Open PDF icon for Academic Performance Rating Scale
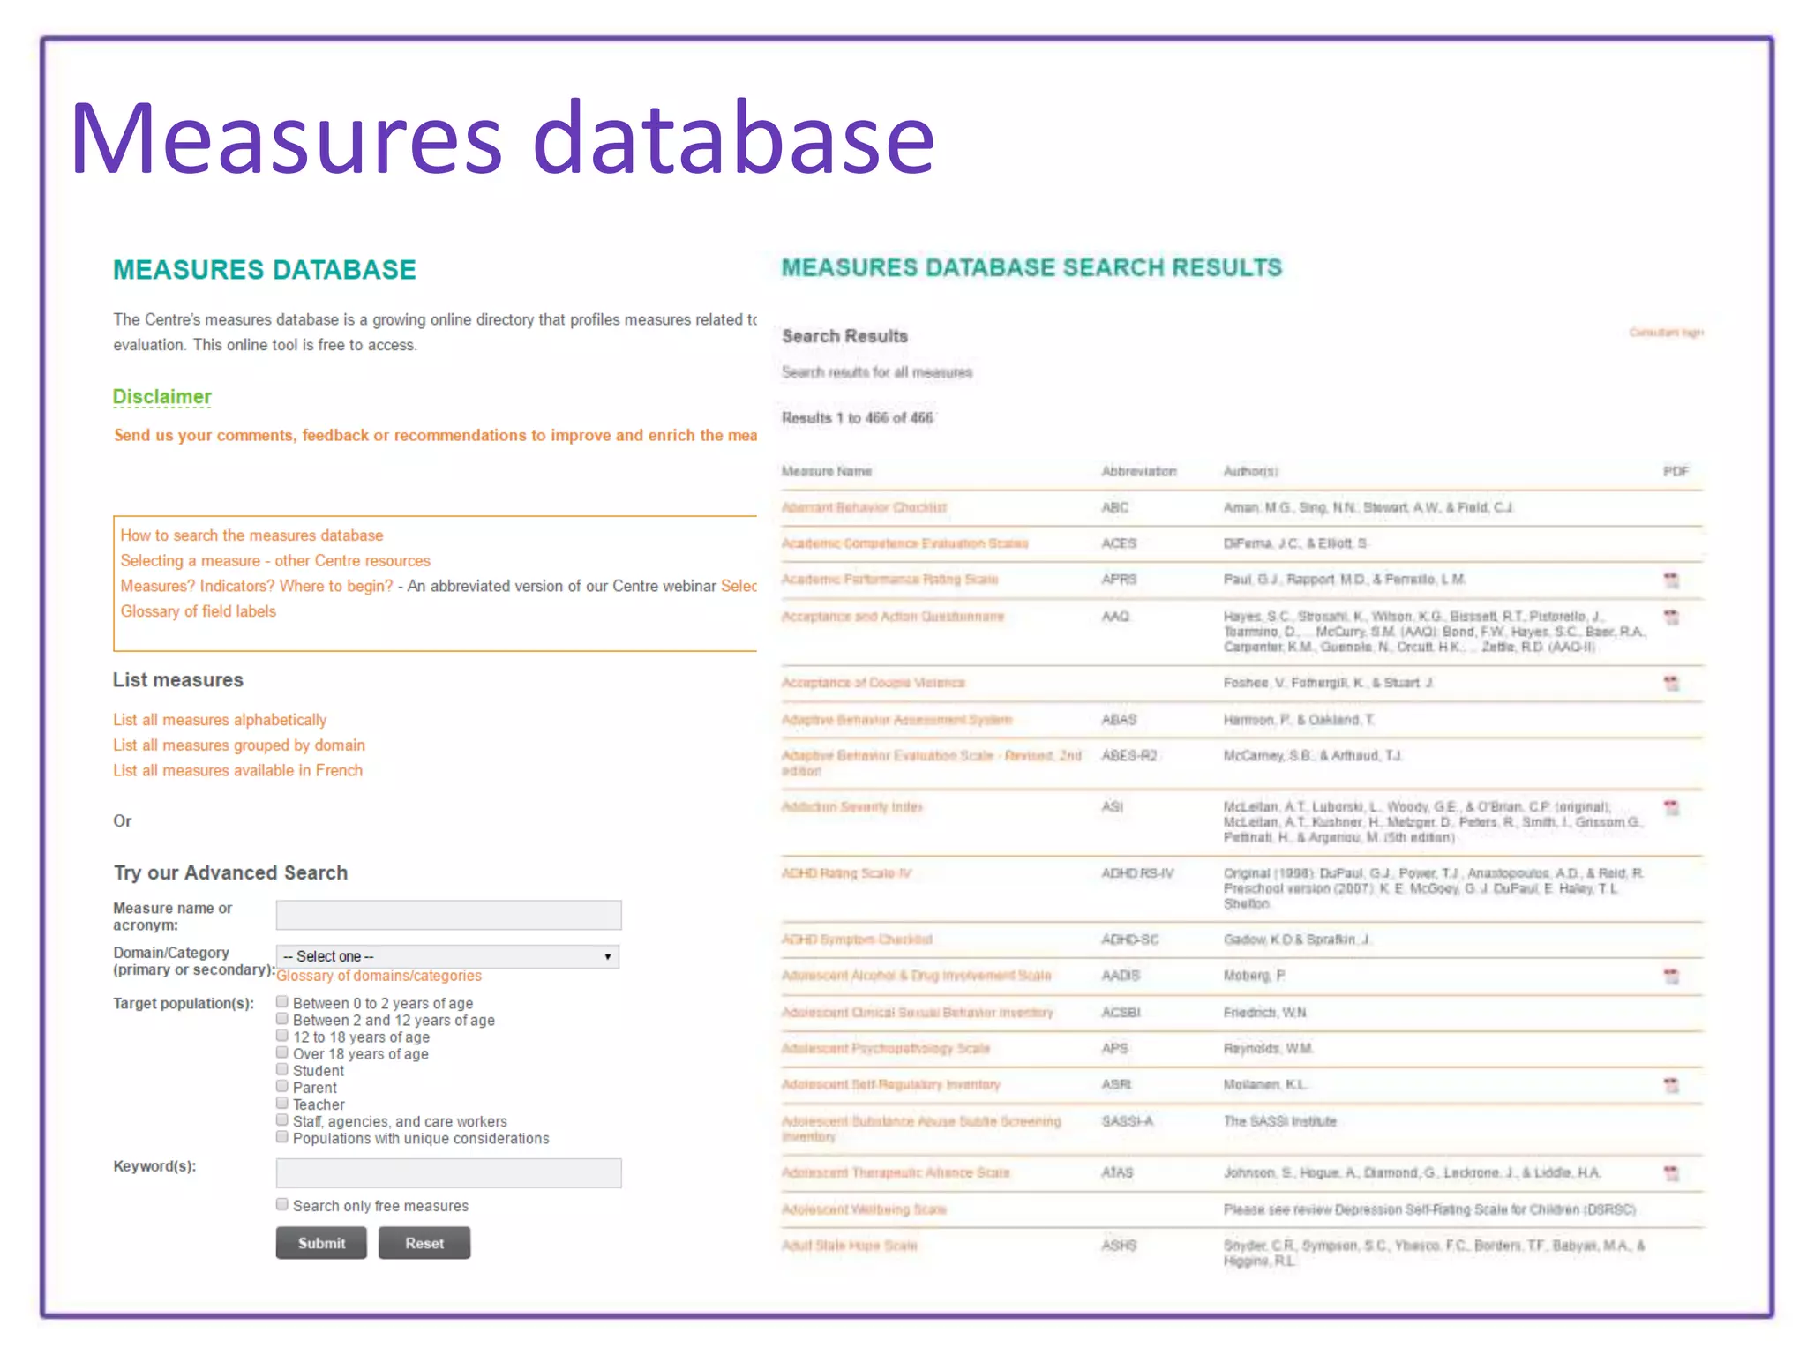 coord(1670,580)
